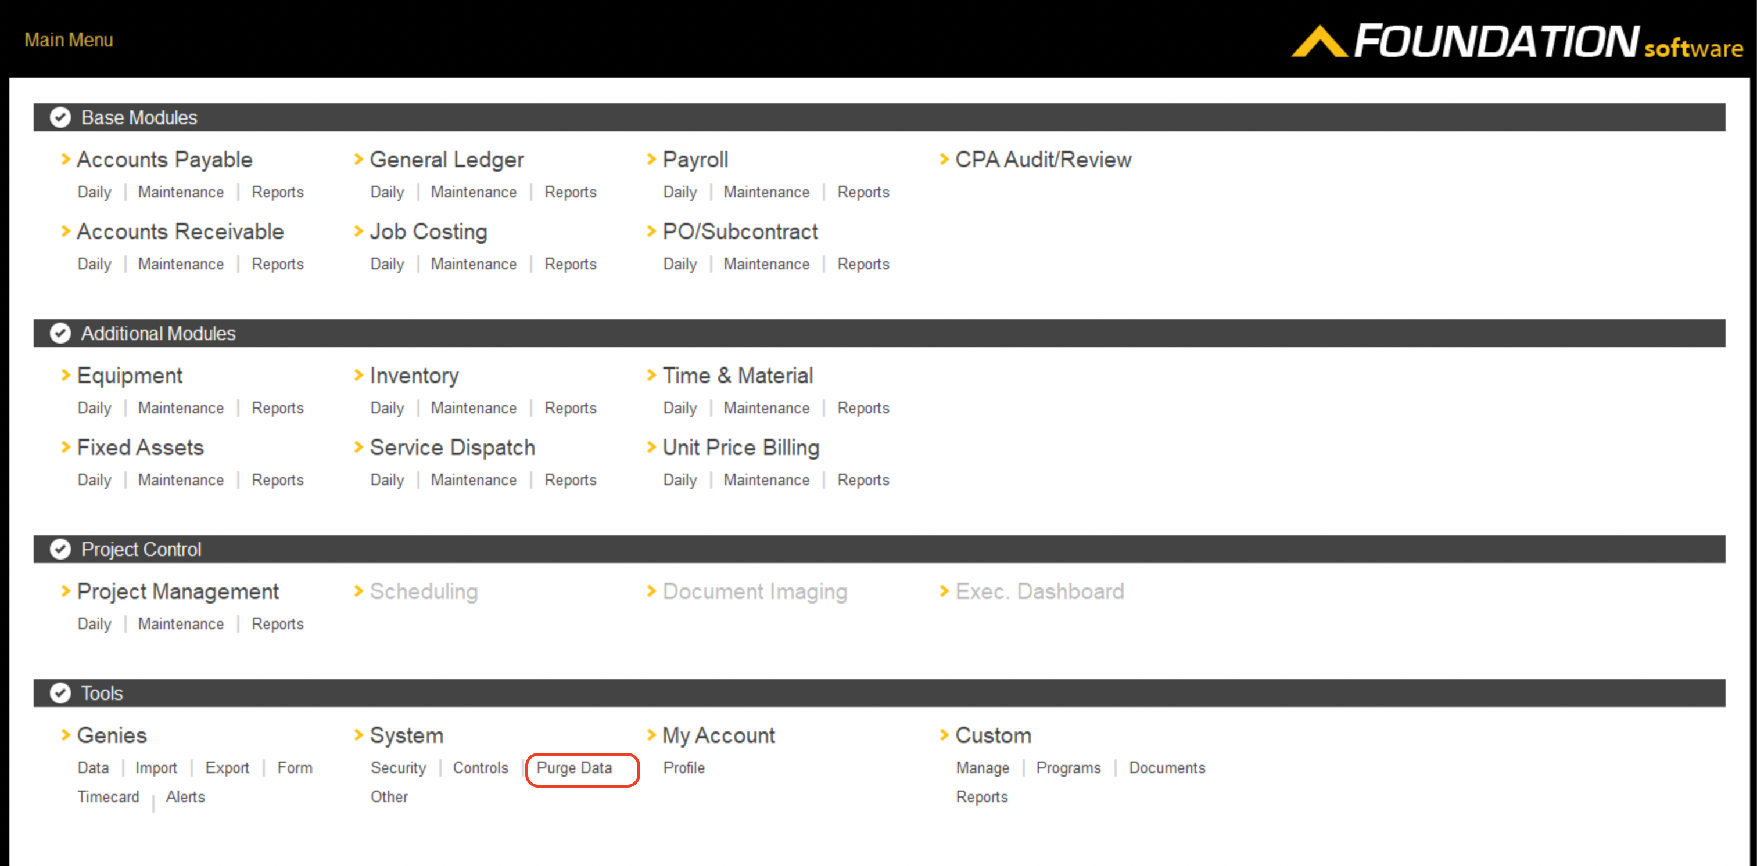Open Genies Export link
Viewport: 1757px width, 866px height.
click(227, 768)
